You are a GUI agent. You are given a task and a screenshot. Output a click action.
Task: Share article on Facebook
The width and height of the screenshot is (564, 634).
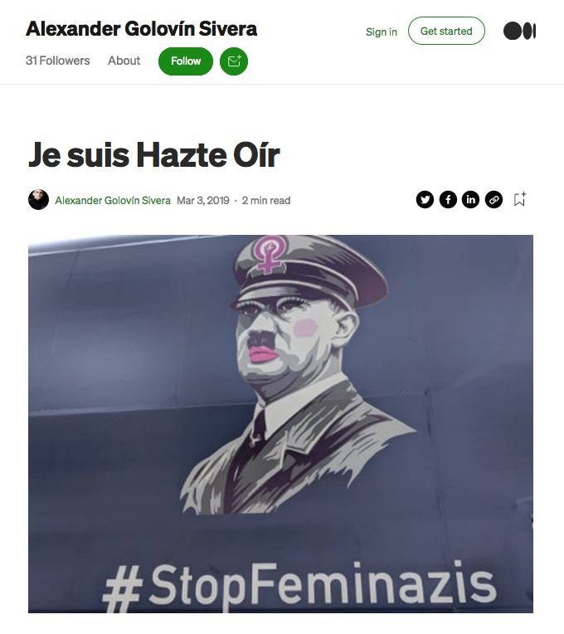[448, 199]
